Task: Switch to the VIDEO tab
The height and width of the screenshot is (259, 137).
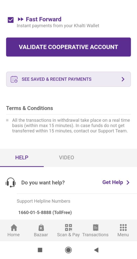Action: [x=67, y=158]
